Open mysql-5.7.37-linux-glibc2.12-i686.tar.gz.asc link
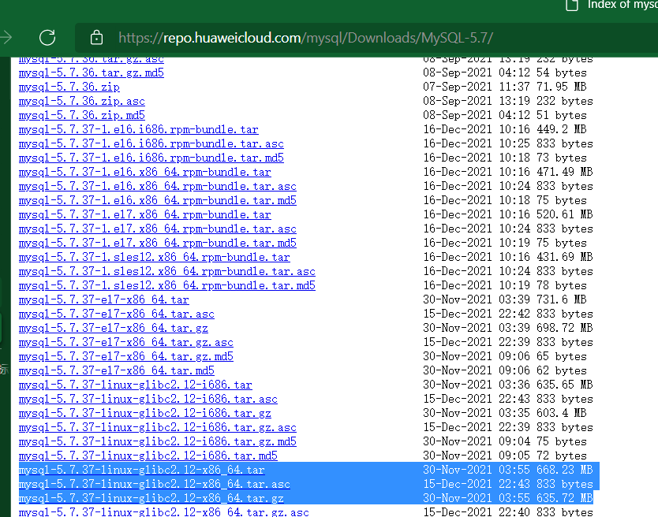658x517 pixels. [157, 427]
